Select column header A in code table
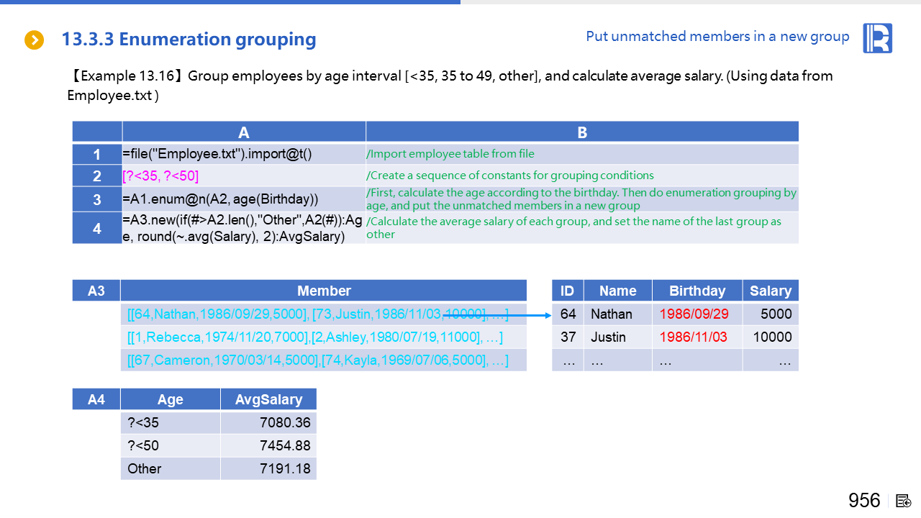The width and height of the screenshot is (921, 518). 244,132
